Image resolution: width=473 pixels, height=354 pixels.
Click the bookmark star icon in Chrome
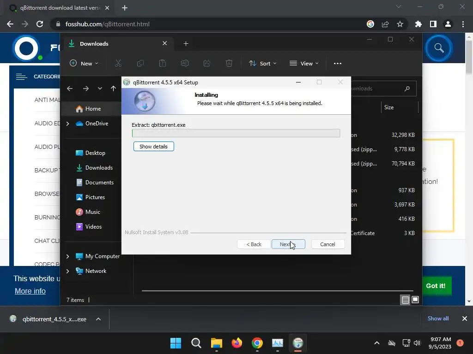click(x=400, y=24)
